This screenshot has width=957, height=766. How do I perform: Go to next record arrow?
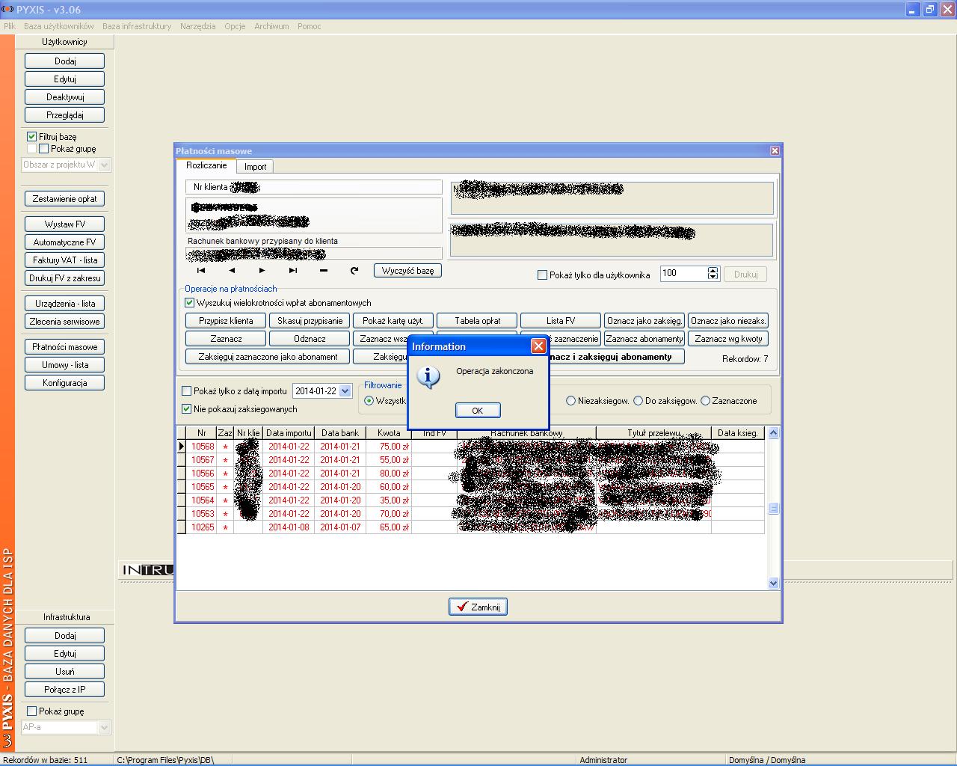pos(262,271)
